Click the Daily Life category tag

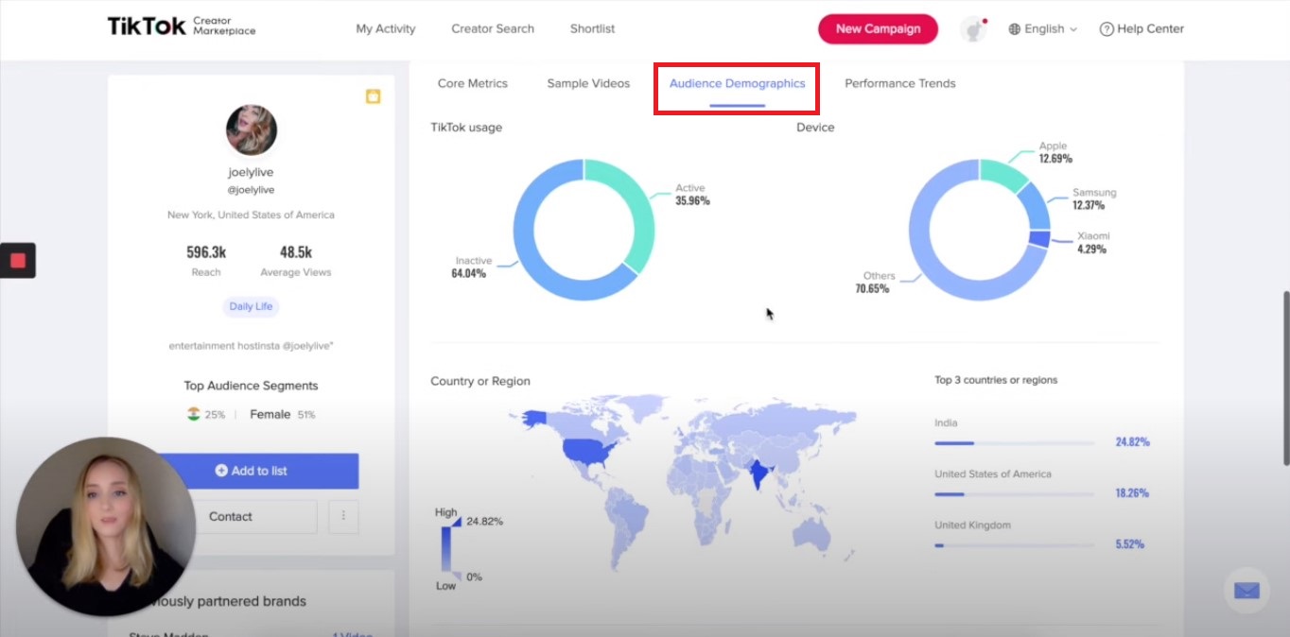coord(252,306)
